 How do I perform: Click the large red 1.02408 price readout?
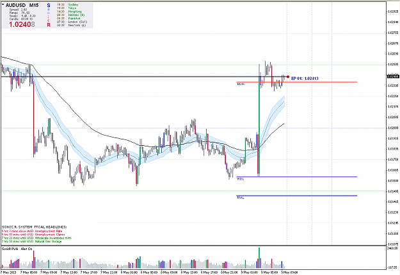(22, 24)
